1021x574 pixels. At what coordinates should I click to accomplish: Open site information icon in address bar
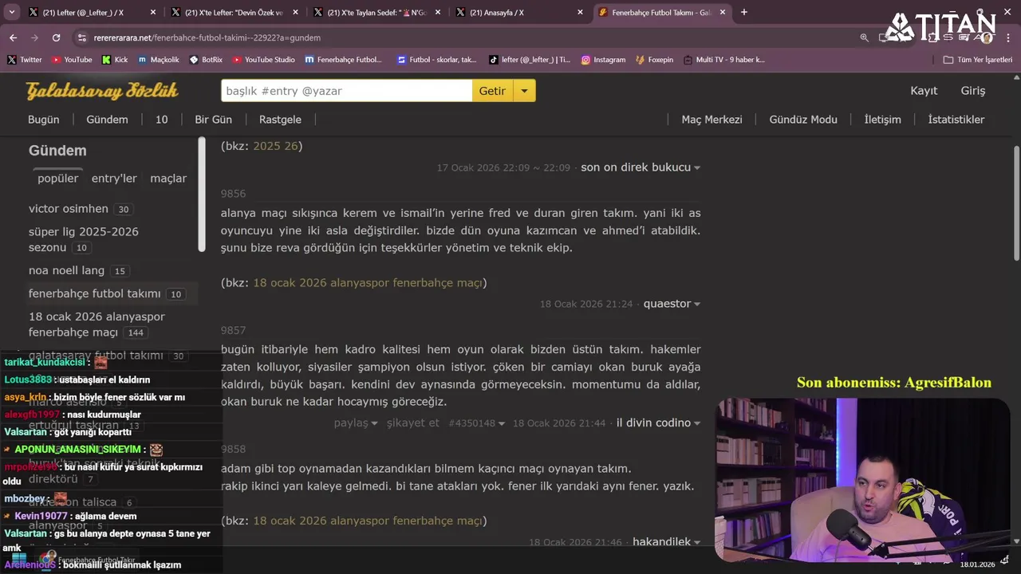coord(81,37)
